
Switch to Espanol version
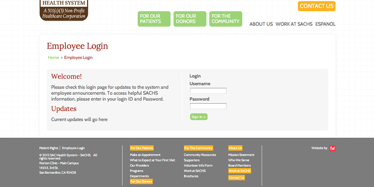[325, 24]
